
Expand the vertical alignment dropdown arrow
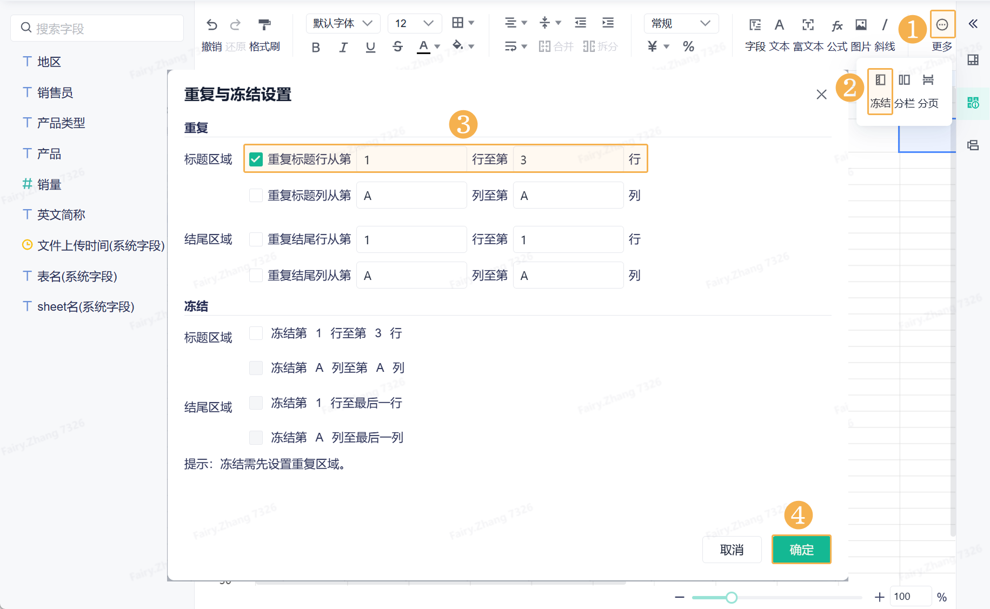coord(559,23)
